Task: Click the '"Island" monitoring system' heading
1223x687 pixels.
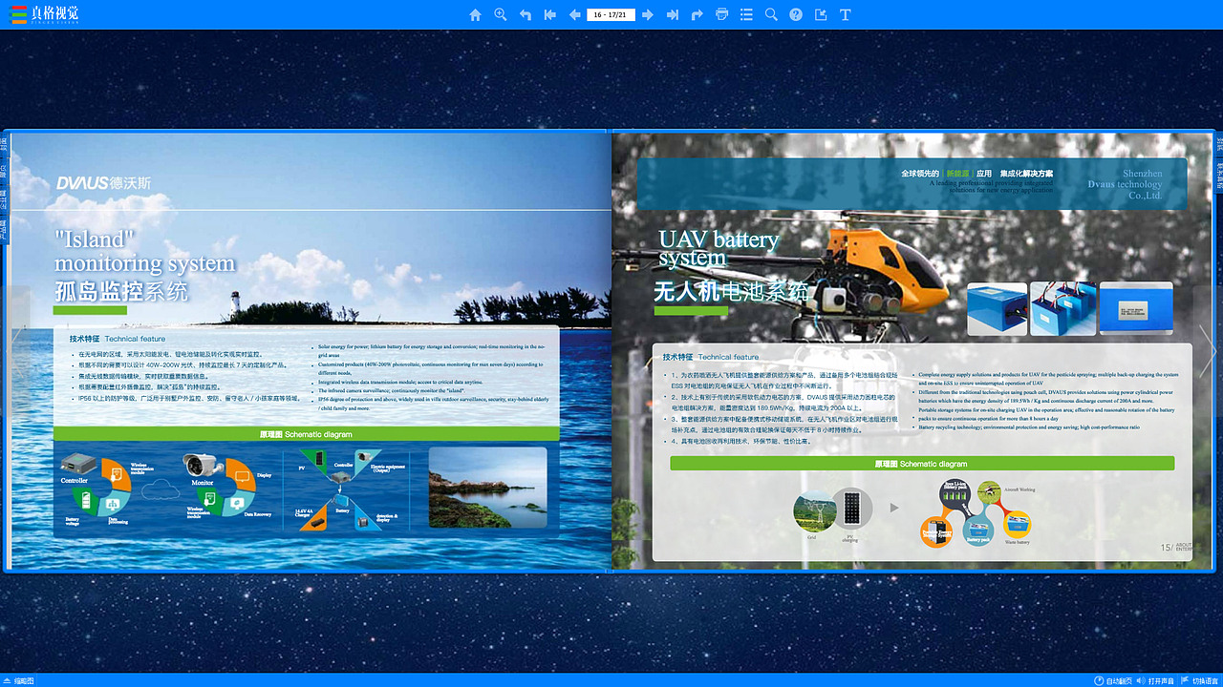Action: point(144,251)
